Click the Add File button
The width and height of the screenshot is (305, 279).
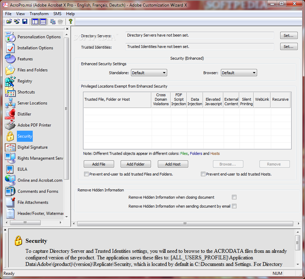pos(99,164)
